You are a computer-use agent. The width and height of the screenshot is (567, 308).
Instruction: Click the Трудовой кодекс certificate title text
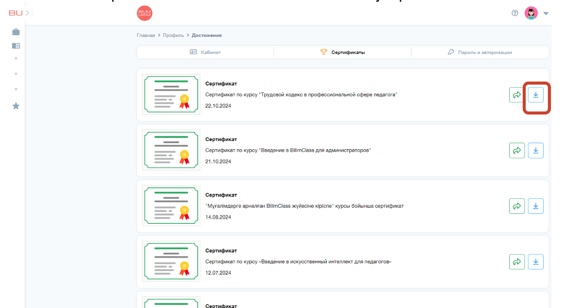click(301, 95)
